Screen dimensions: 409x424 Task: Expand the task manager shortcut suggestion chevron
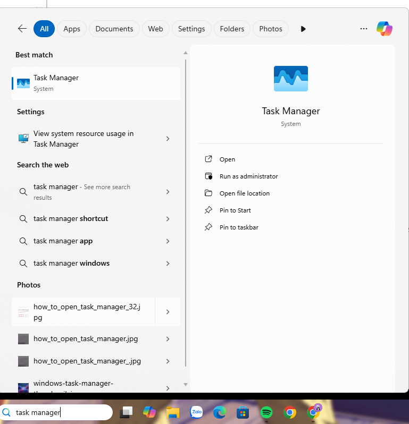168,219
